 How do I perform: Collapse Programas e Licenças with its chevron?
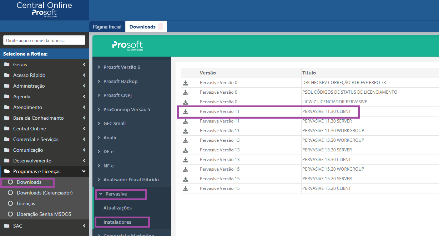[84, 171]
